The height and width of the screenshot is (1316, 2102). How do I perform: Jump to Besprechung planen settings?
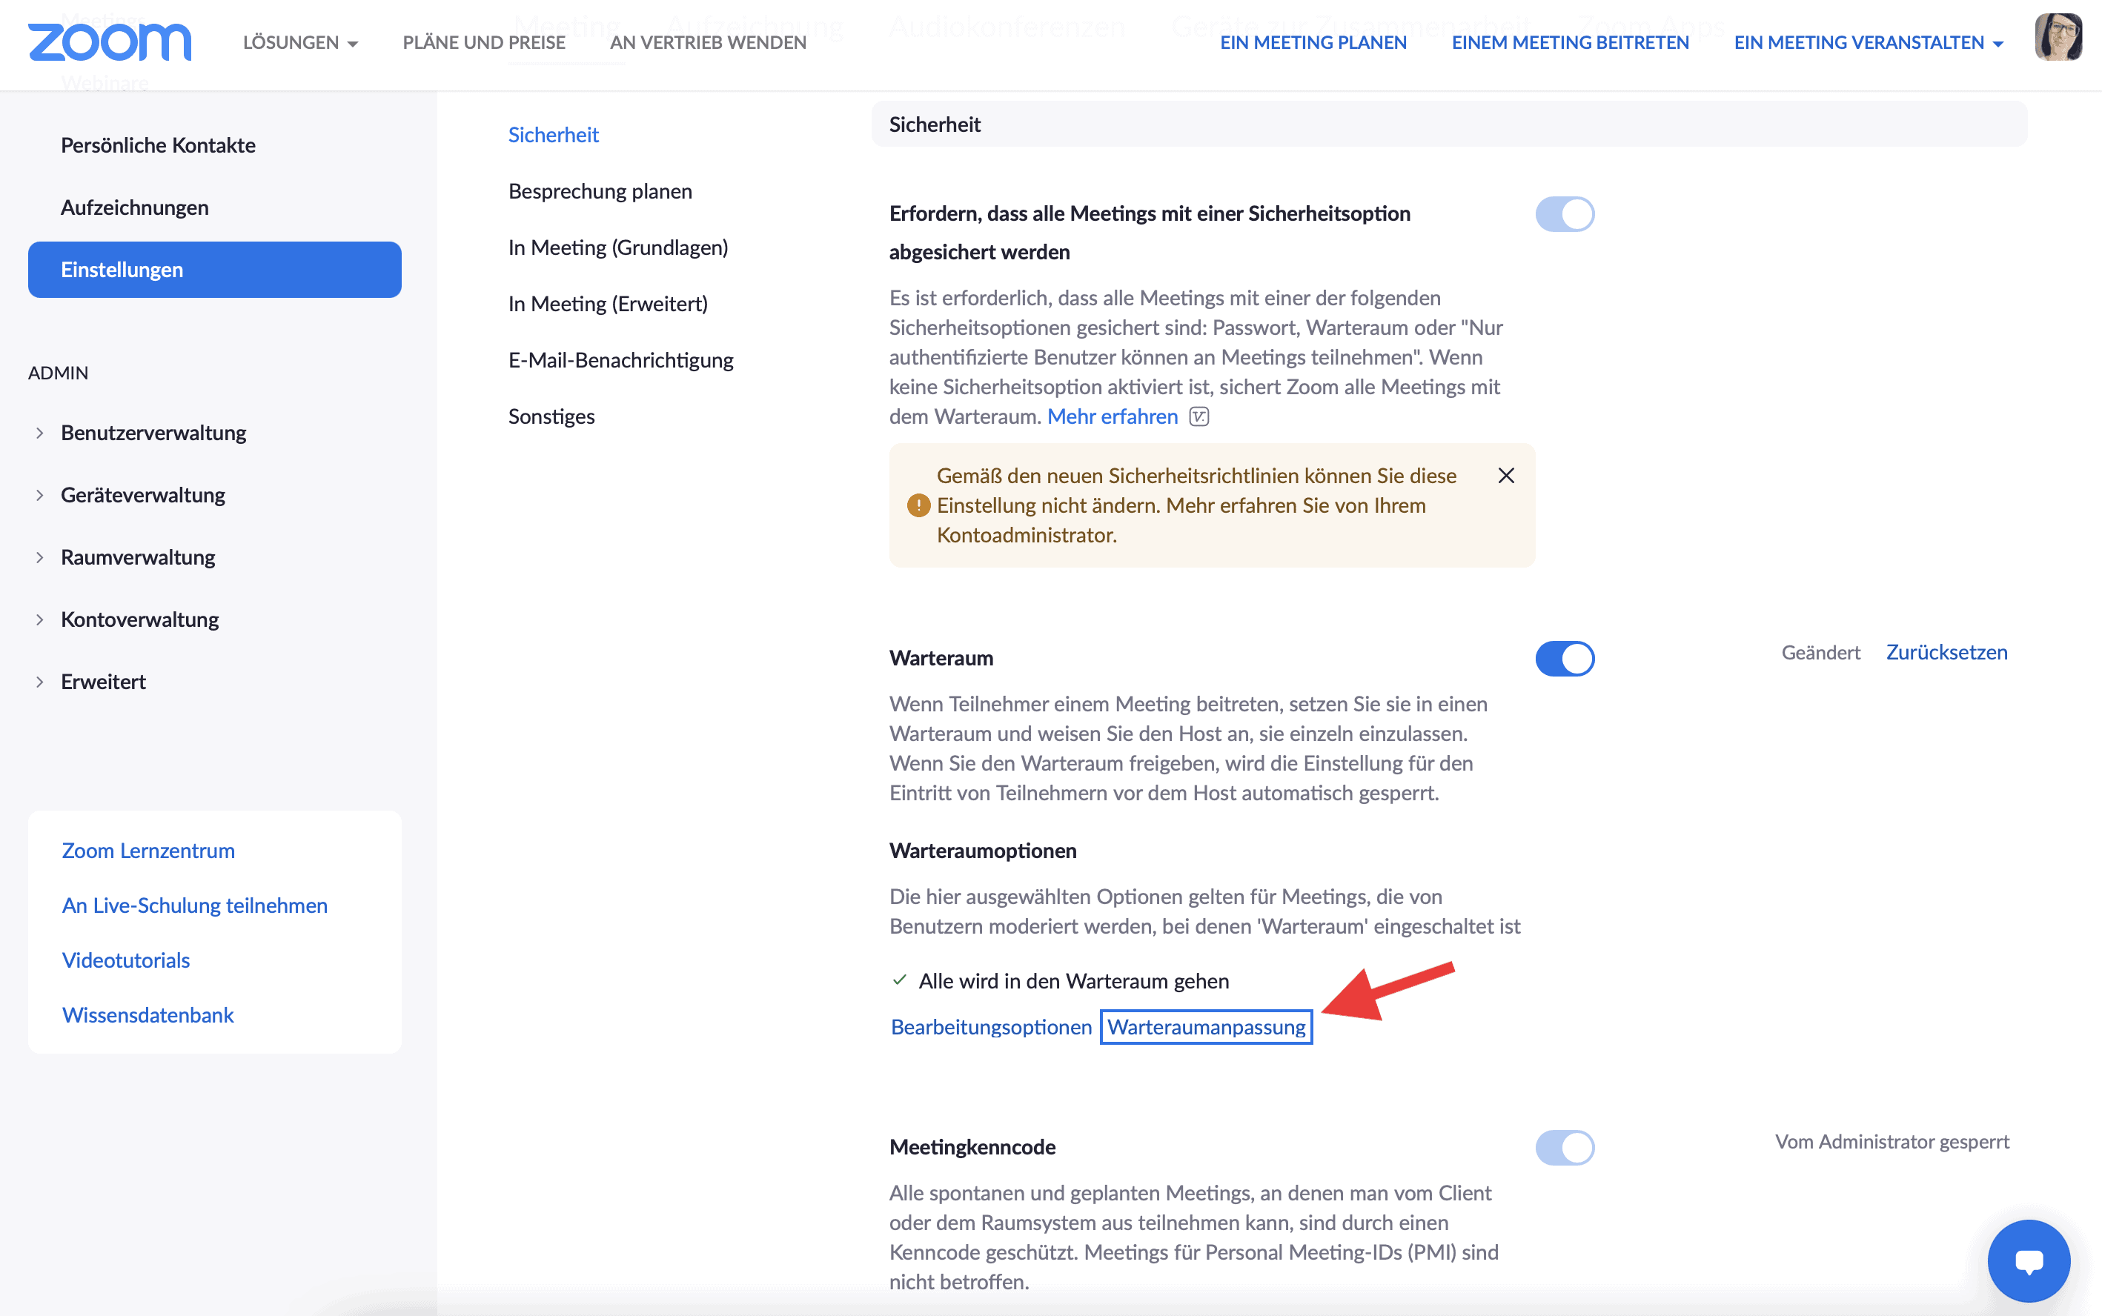(x=600, y=191)
